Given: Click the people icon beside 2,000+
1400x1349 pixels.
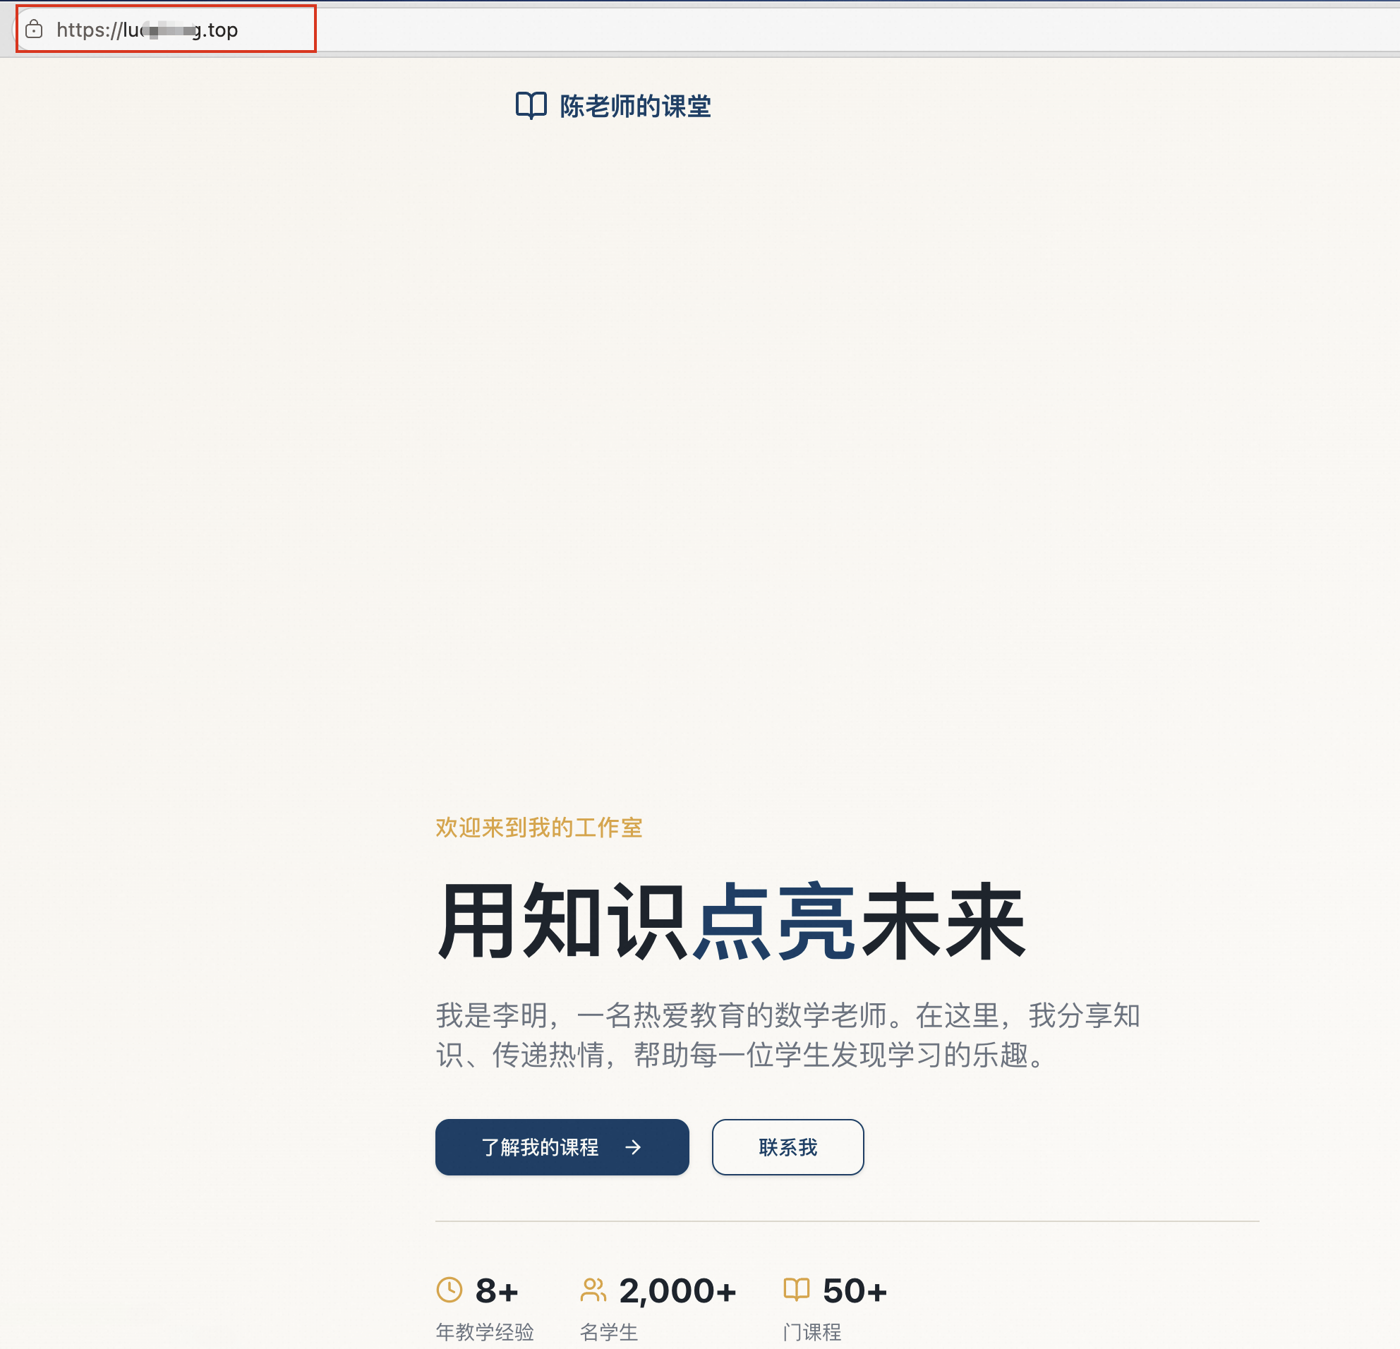Looking at the screenshot, I should pos(593,1290).
